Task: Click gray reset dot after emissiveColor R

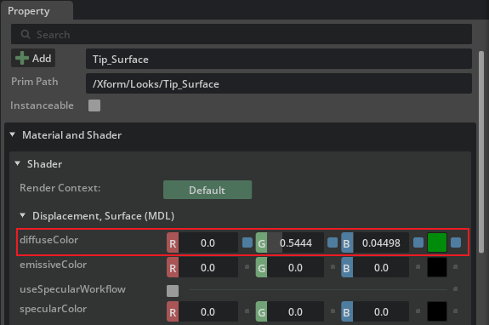Action: coord(247,267)
